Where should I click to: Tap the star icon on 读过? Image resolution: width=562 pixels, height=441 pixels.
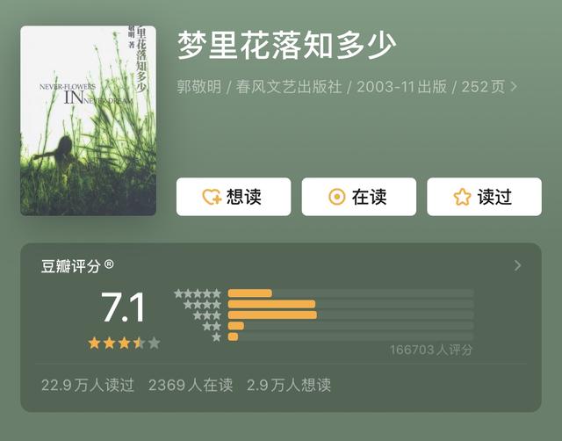(x=462, y=197)
